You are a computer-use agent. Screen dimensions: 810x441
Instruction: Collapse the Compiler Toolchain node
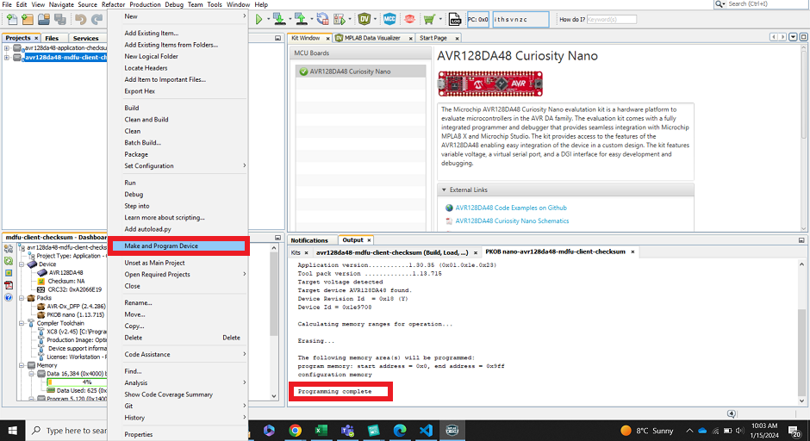(22, 323)
